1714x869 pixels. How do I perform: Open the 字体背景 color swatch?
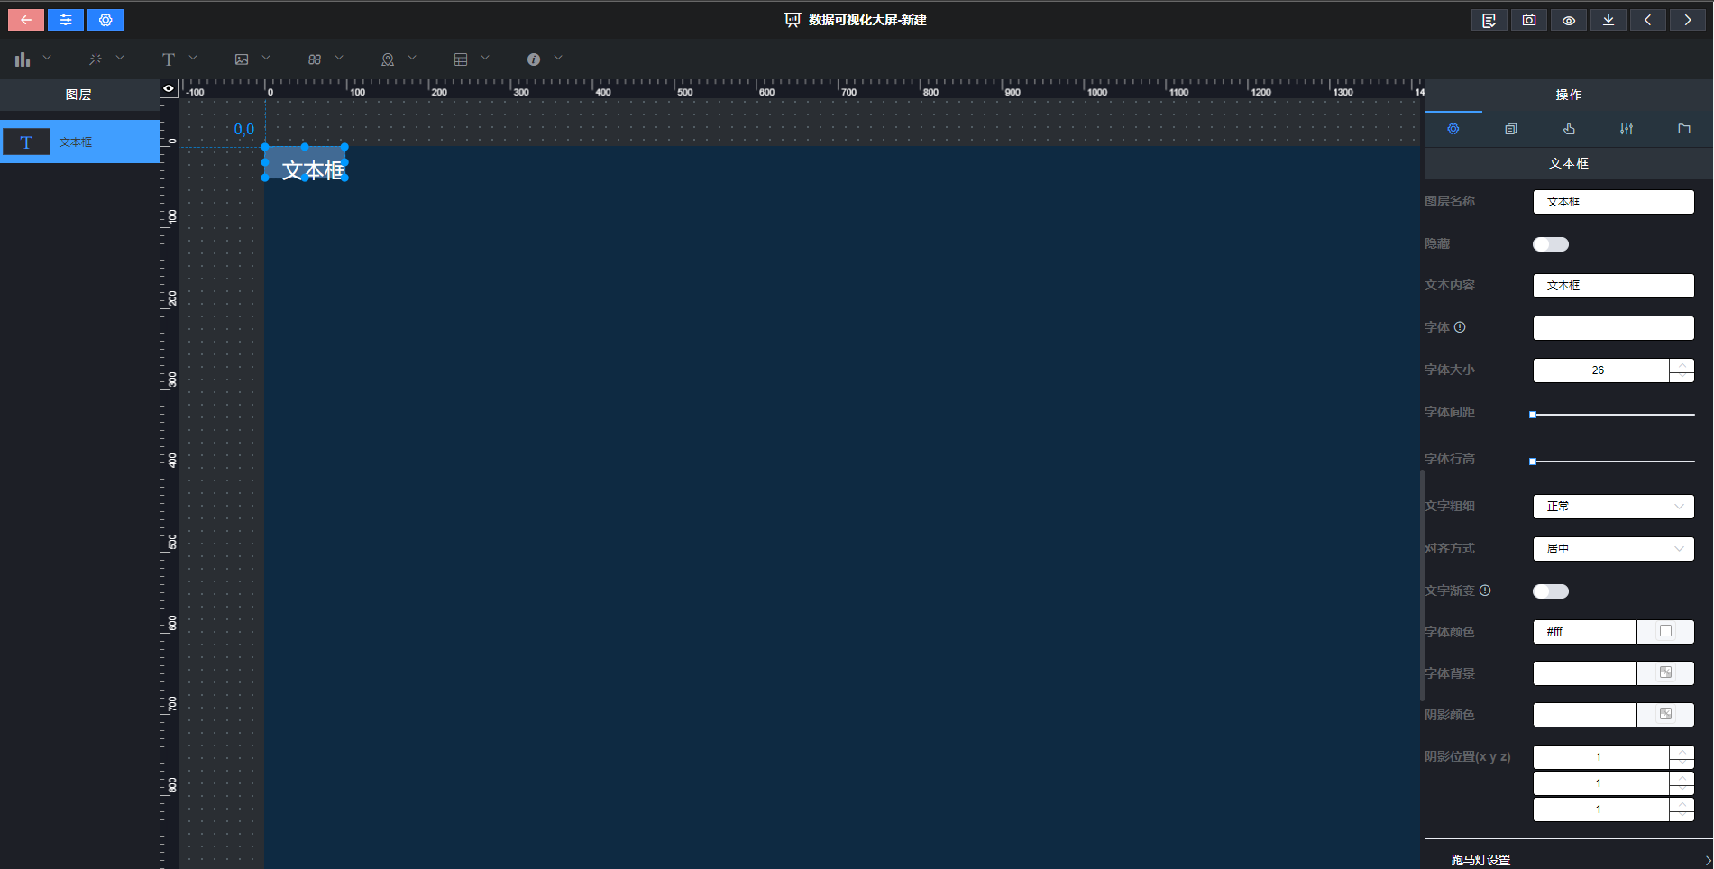[x=1665, y=673]
